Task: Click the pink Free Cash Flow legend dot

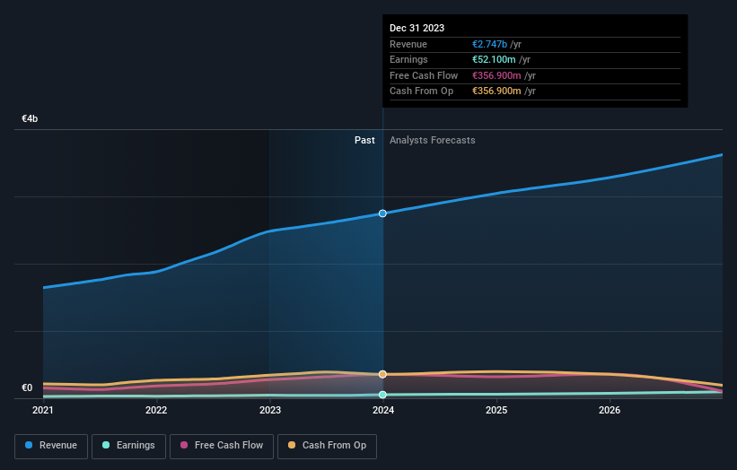Action: [184, 445]
